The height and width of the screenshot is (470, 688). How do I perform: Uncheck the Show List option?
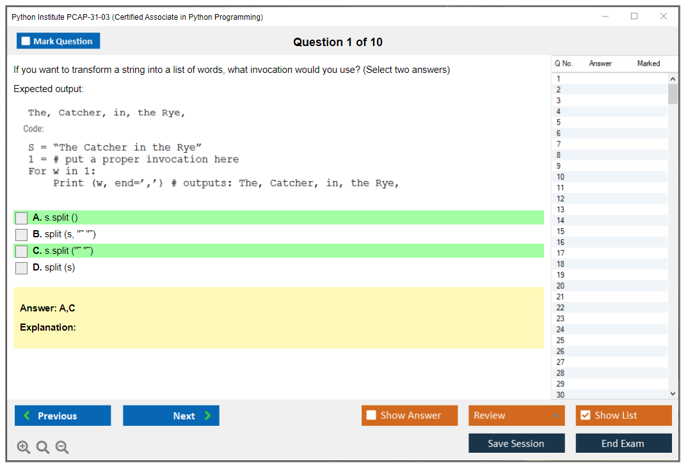(x=585, y=416)
